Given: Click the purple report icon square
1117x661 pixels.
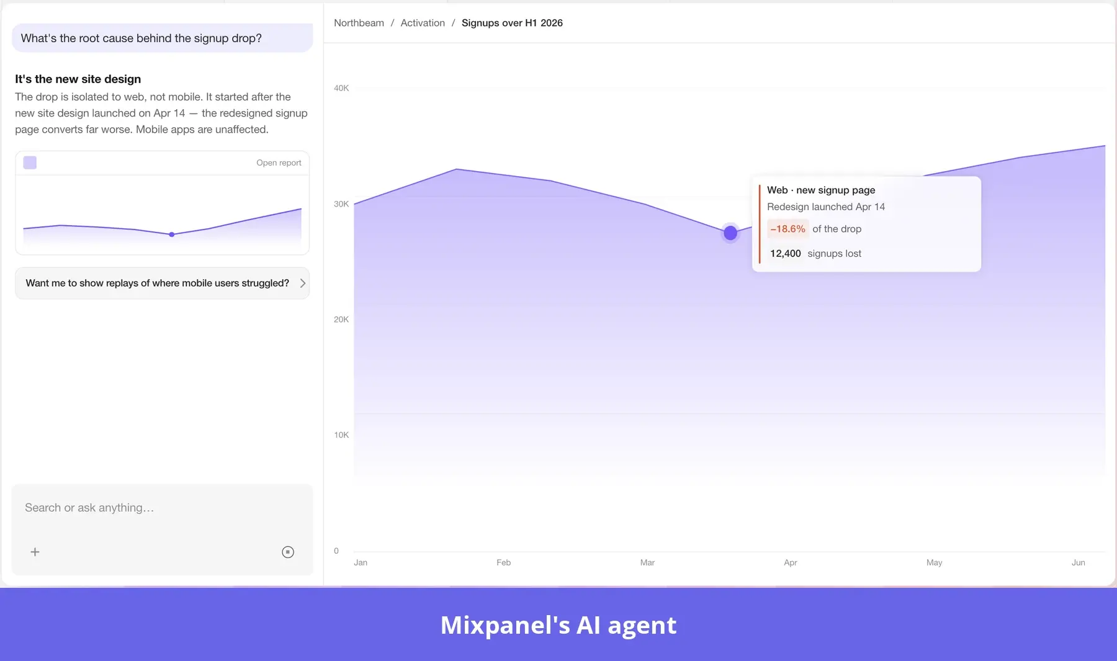Looking at the screenshot, I should pos(30,162).
